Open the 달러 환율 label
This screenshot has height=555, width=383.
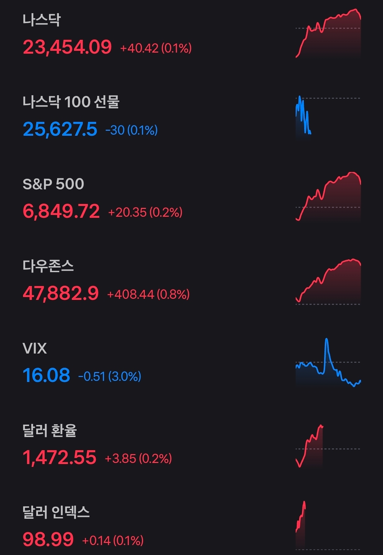[x=50, y=431]
